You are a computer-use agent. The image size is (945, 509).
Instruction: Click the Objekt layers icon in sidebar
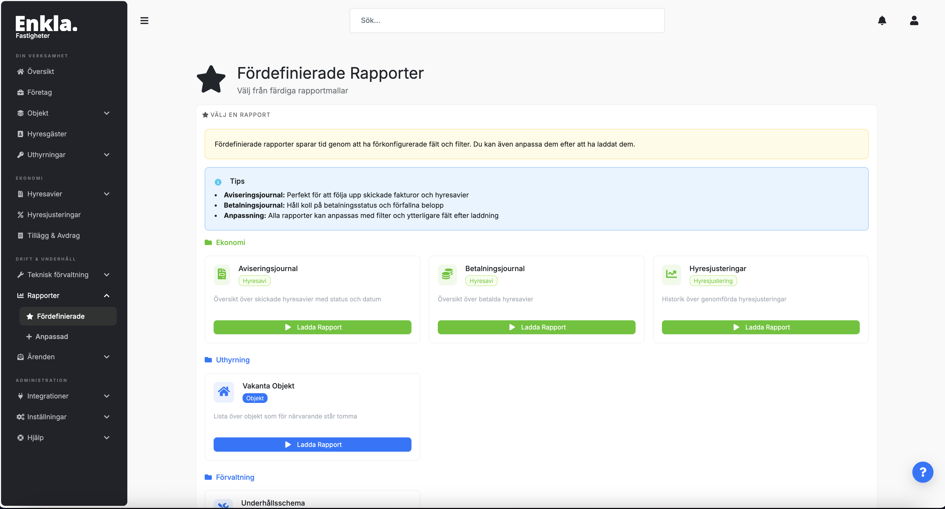[21, 113]
